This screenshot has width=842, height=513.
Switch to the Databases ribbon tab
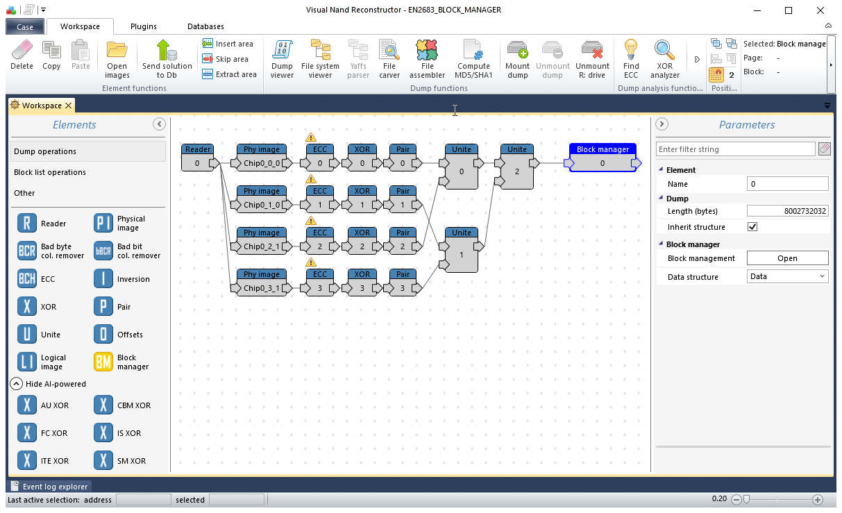click(x=205, y=26)
